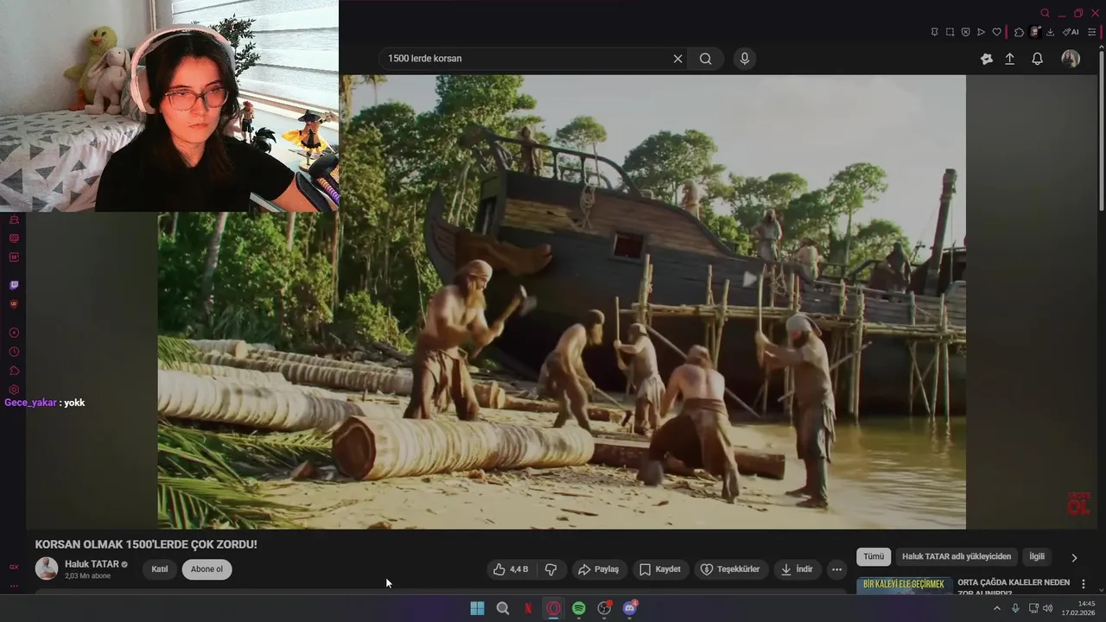Click the extension avatar icon in toolbar

pos(1034,32)
